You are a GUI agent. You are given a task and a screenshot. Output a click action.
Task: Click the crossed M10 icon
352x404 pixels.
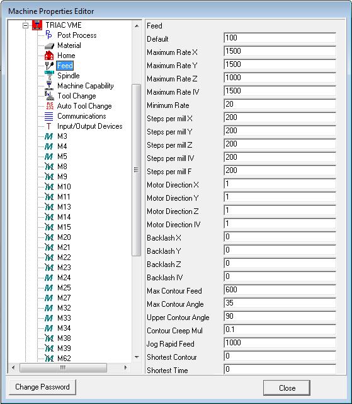49,187
